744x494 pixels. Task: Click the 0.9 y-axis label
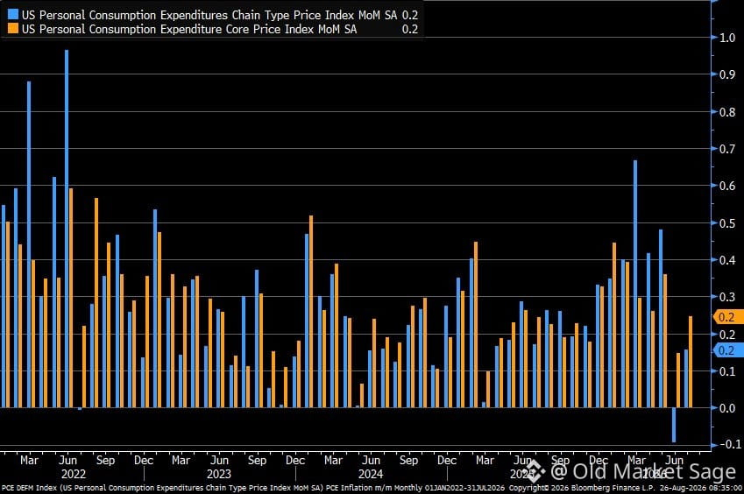(x=727, y=74)
